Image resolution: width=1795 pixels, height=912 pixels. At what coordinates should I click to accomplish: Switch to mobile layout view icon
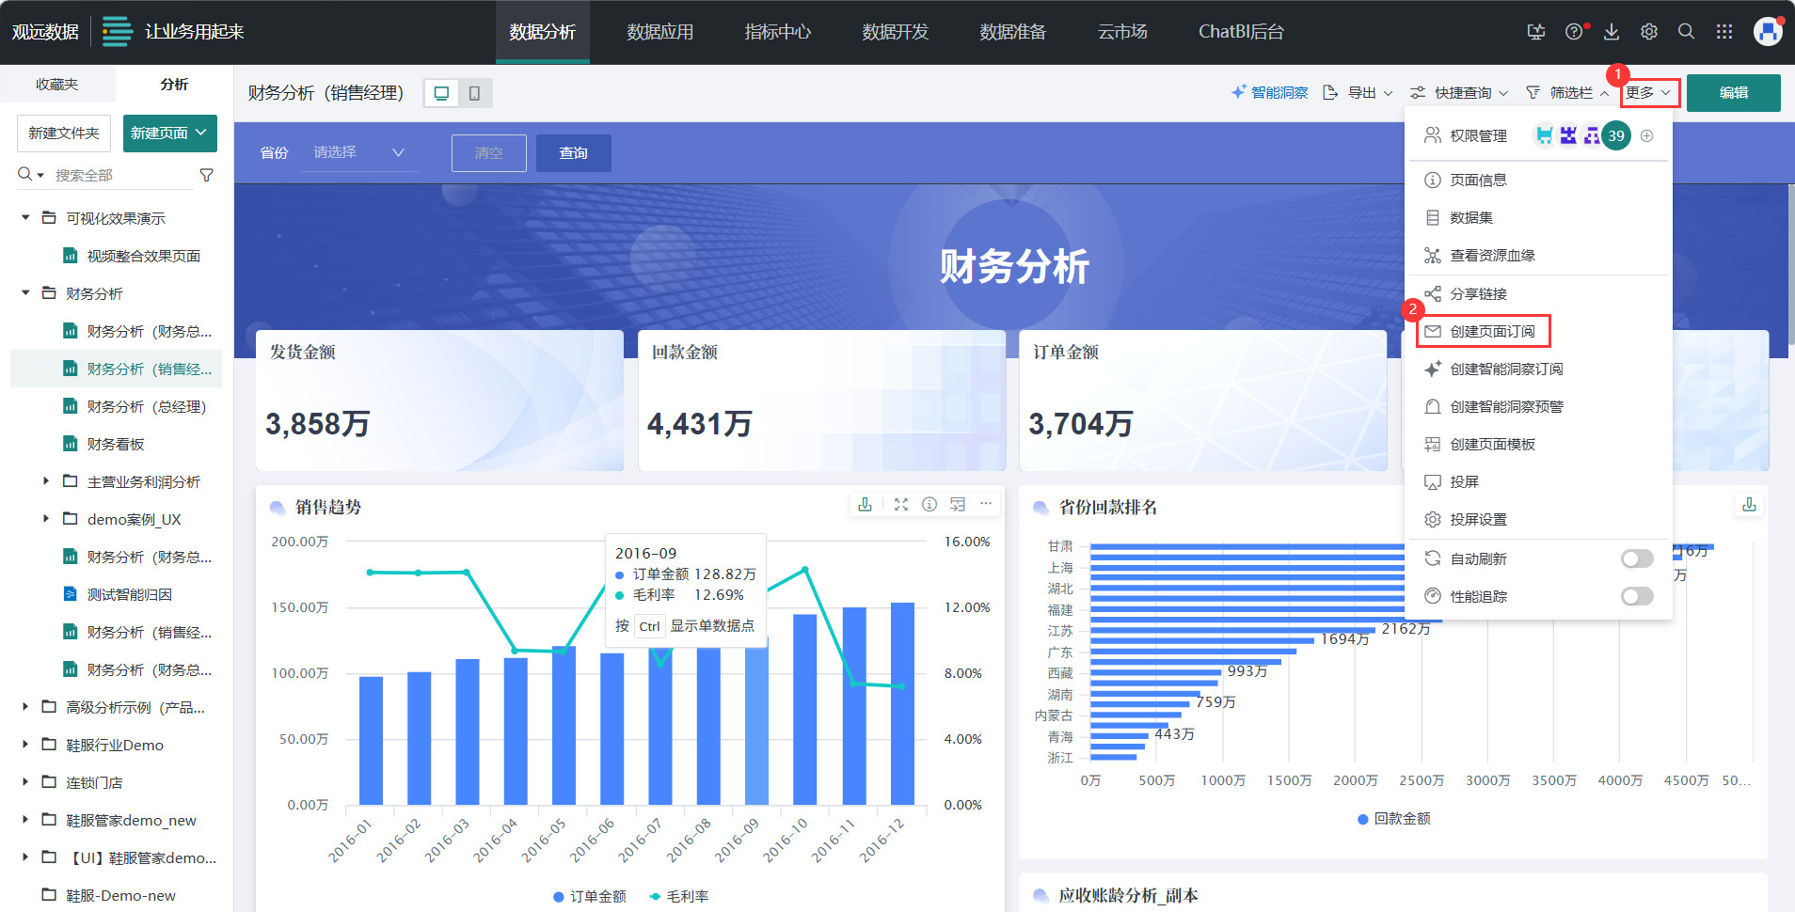click(474, 93)
